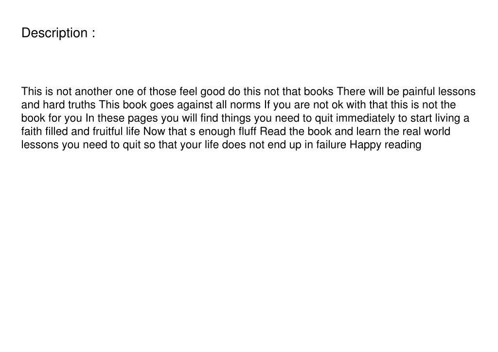Screen dimensions: 498x352
Task: Click the word 'fruitful' in fourth line
Action: coord(107,131)
